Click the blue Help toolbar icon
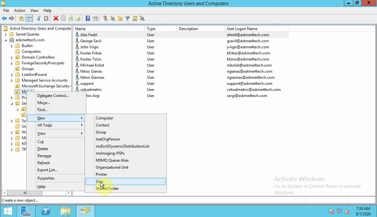 click(x=87, y=19)
